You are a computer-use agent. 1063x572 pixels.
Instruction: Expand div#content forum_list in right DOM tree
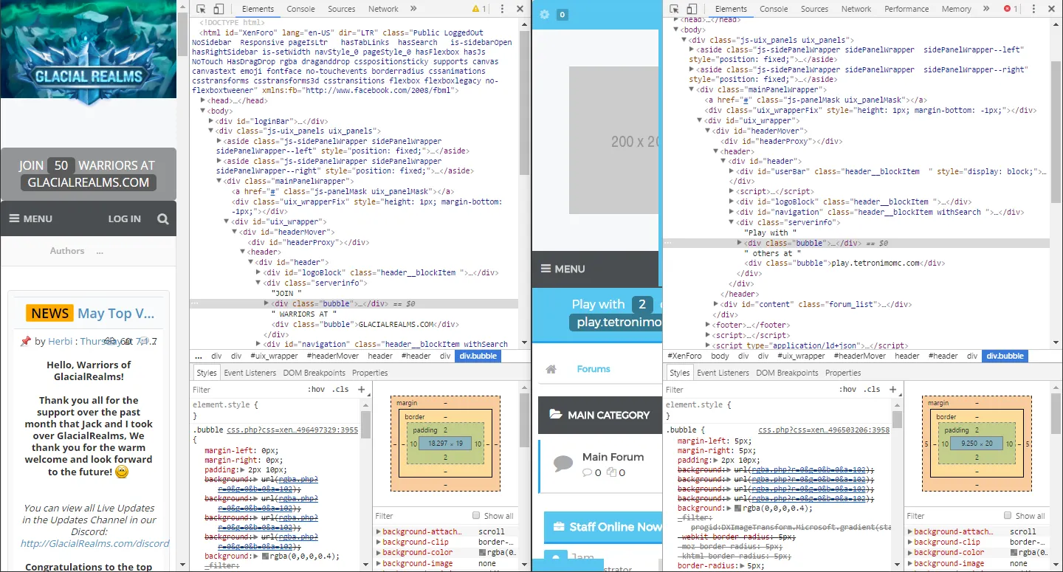pyautogui.click(x=715, y=304)
